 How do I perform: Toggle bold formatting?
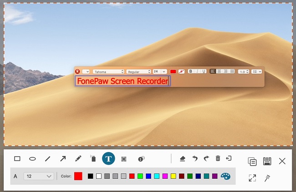(191, 71)
